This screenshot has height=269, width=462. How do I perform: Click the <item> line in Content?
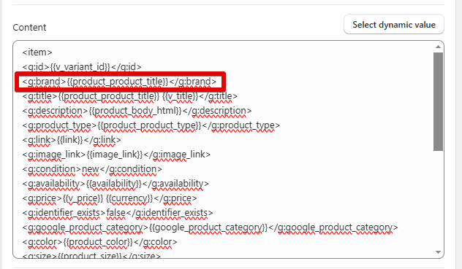[37, 52]
